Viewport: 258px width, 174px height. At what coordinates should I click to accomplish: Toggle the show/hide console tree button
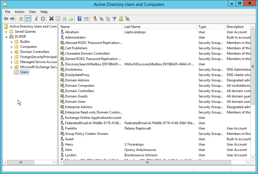pos(28,19)
